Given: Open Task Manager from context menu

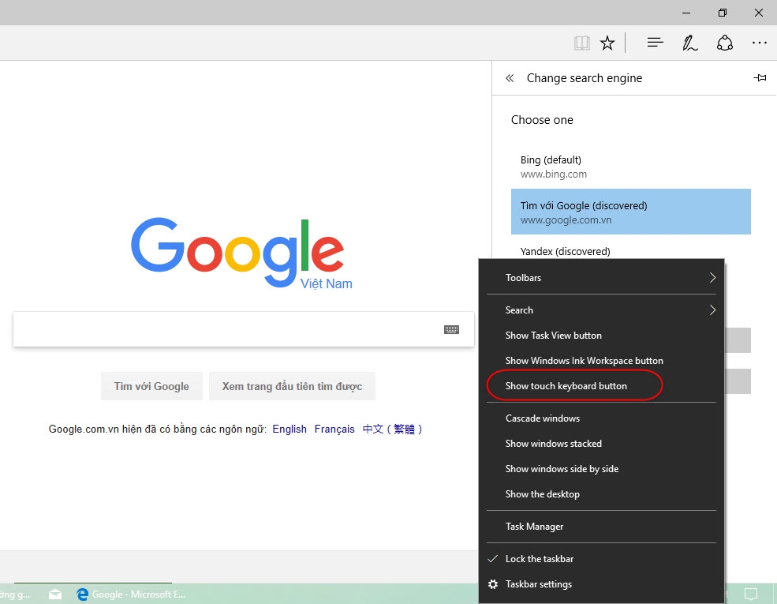Looking at the screenshot, I should (x=602, y=526).
